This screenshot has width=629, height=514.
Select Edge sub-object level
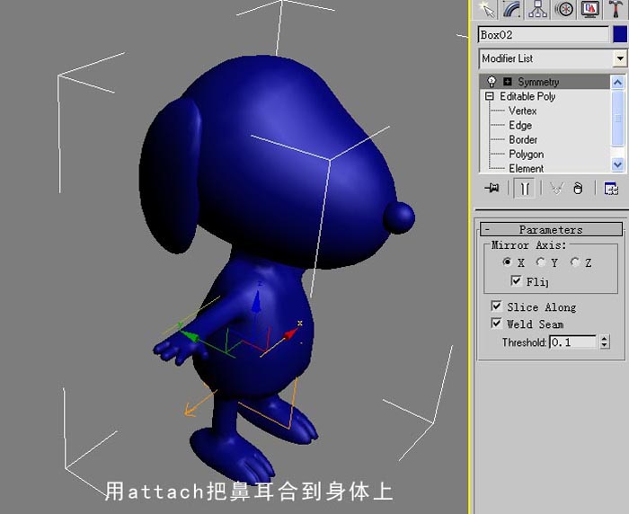[x=520, y=125]
